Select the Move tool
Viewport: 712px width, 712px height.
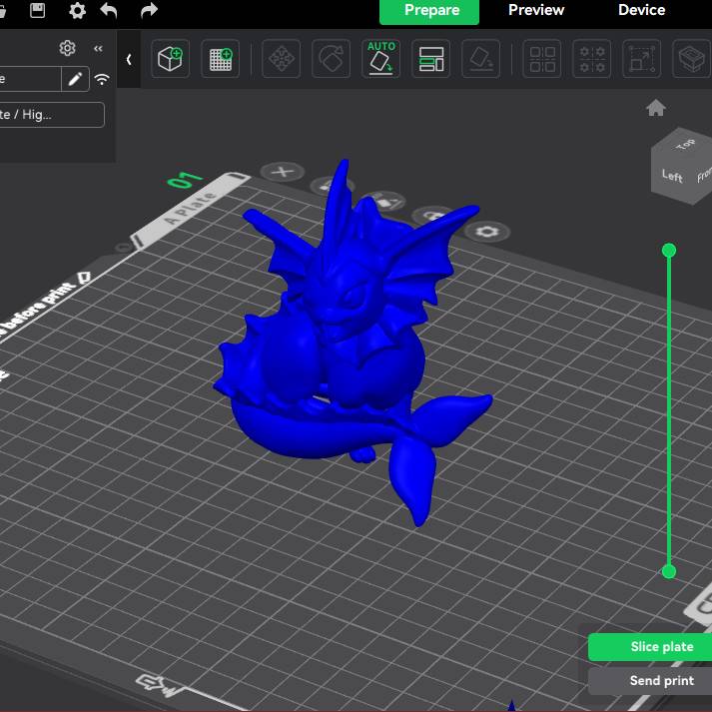click(x=281, y=59)
